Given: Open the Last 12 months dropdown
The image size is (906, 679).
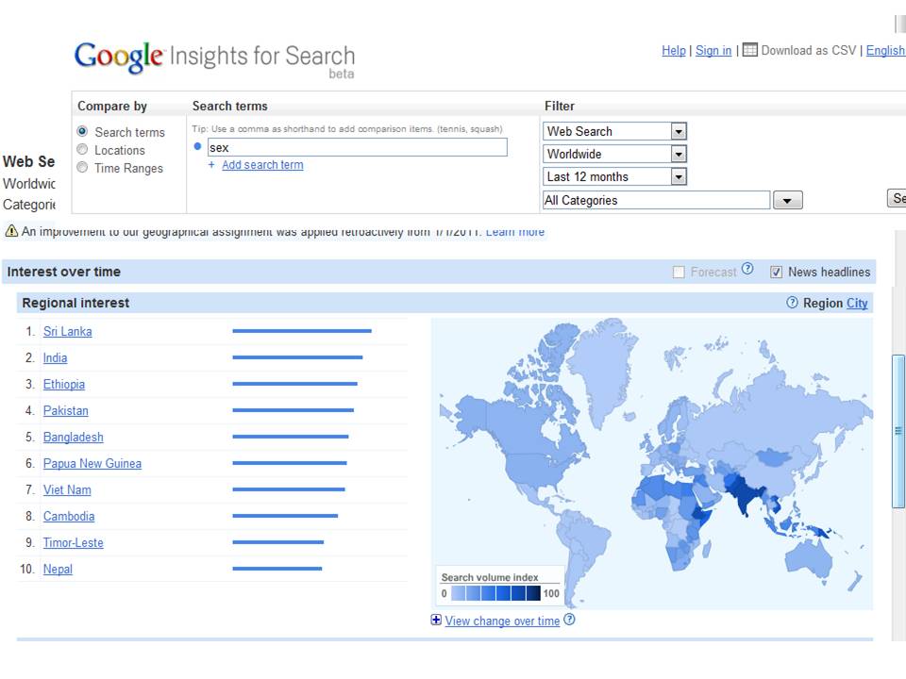Looking at the screenshot, I should click(614, 176).
